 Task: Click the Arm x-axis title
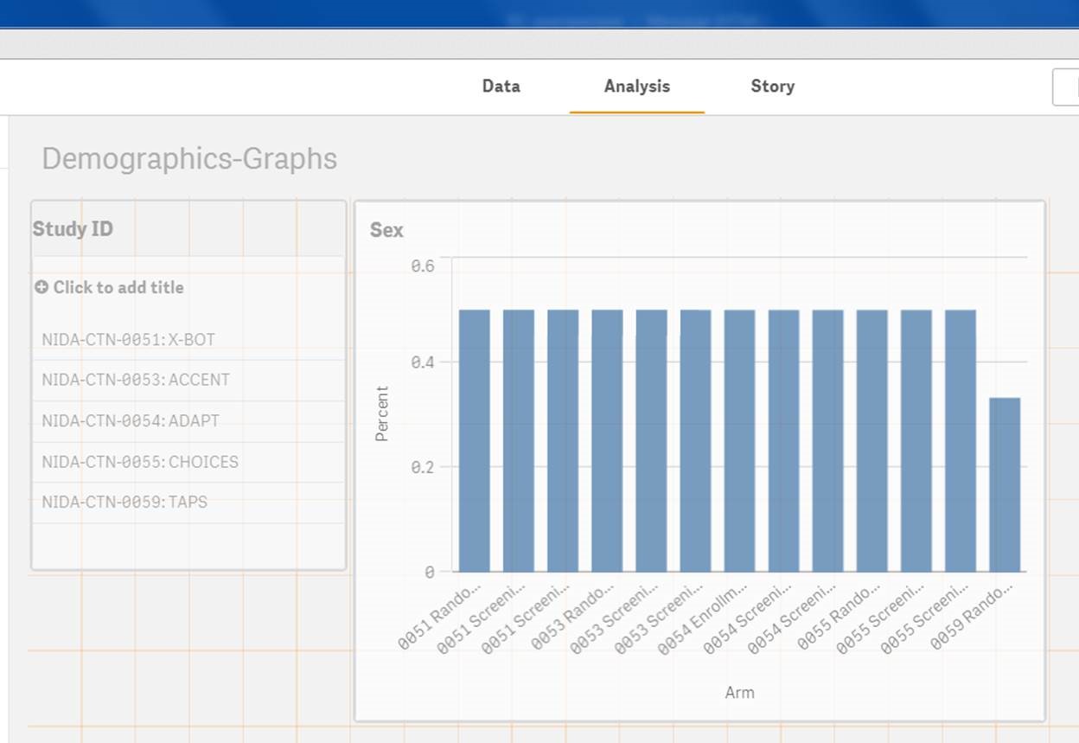pos(739,692)
